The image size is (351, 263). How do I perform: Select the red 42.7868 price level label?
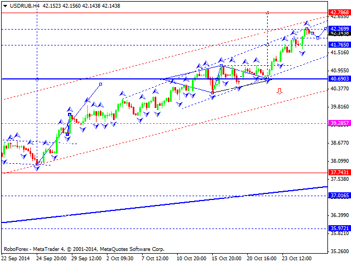tap(339, 12)
